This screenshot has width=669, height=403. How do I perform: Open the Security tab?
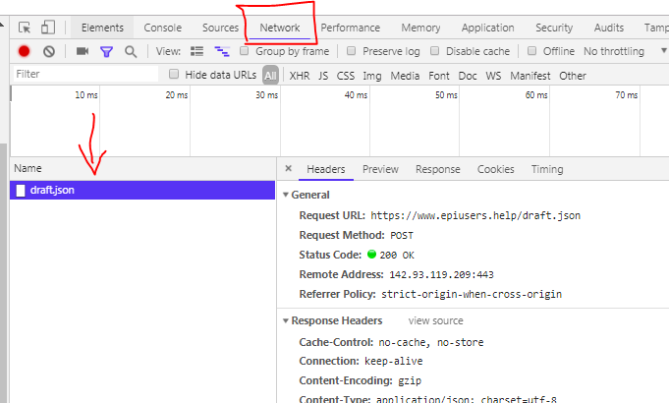(x=554, y=28)
